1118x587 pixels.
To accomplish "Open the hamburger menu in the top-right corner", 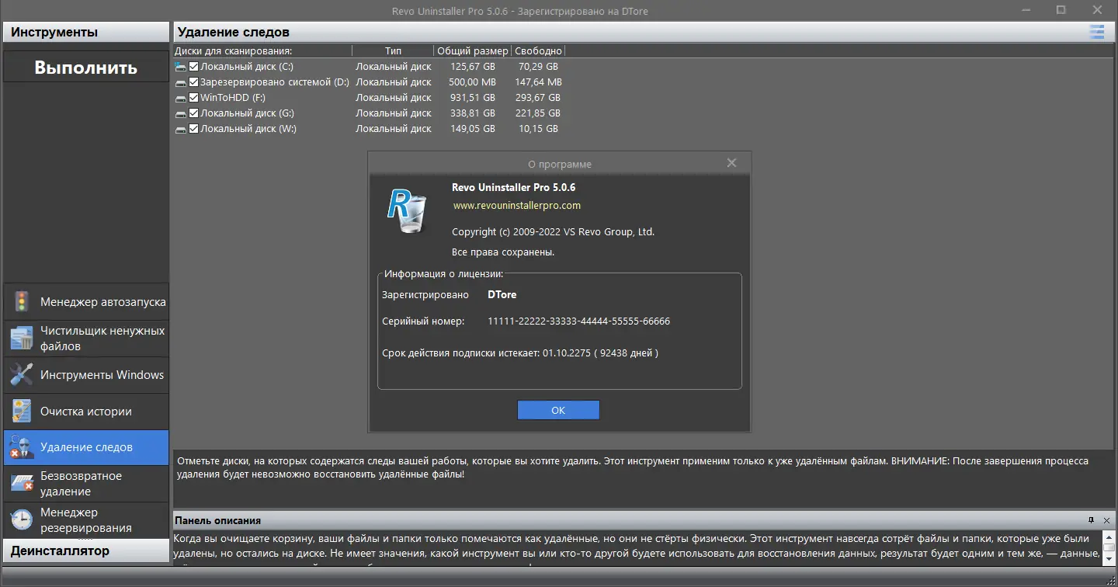I will coord(1097,32).
